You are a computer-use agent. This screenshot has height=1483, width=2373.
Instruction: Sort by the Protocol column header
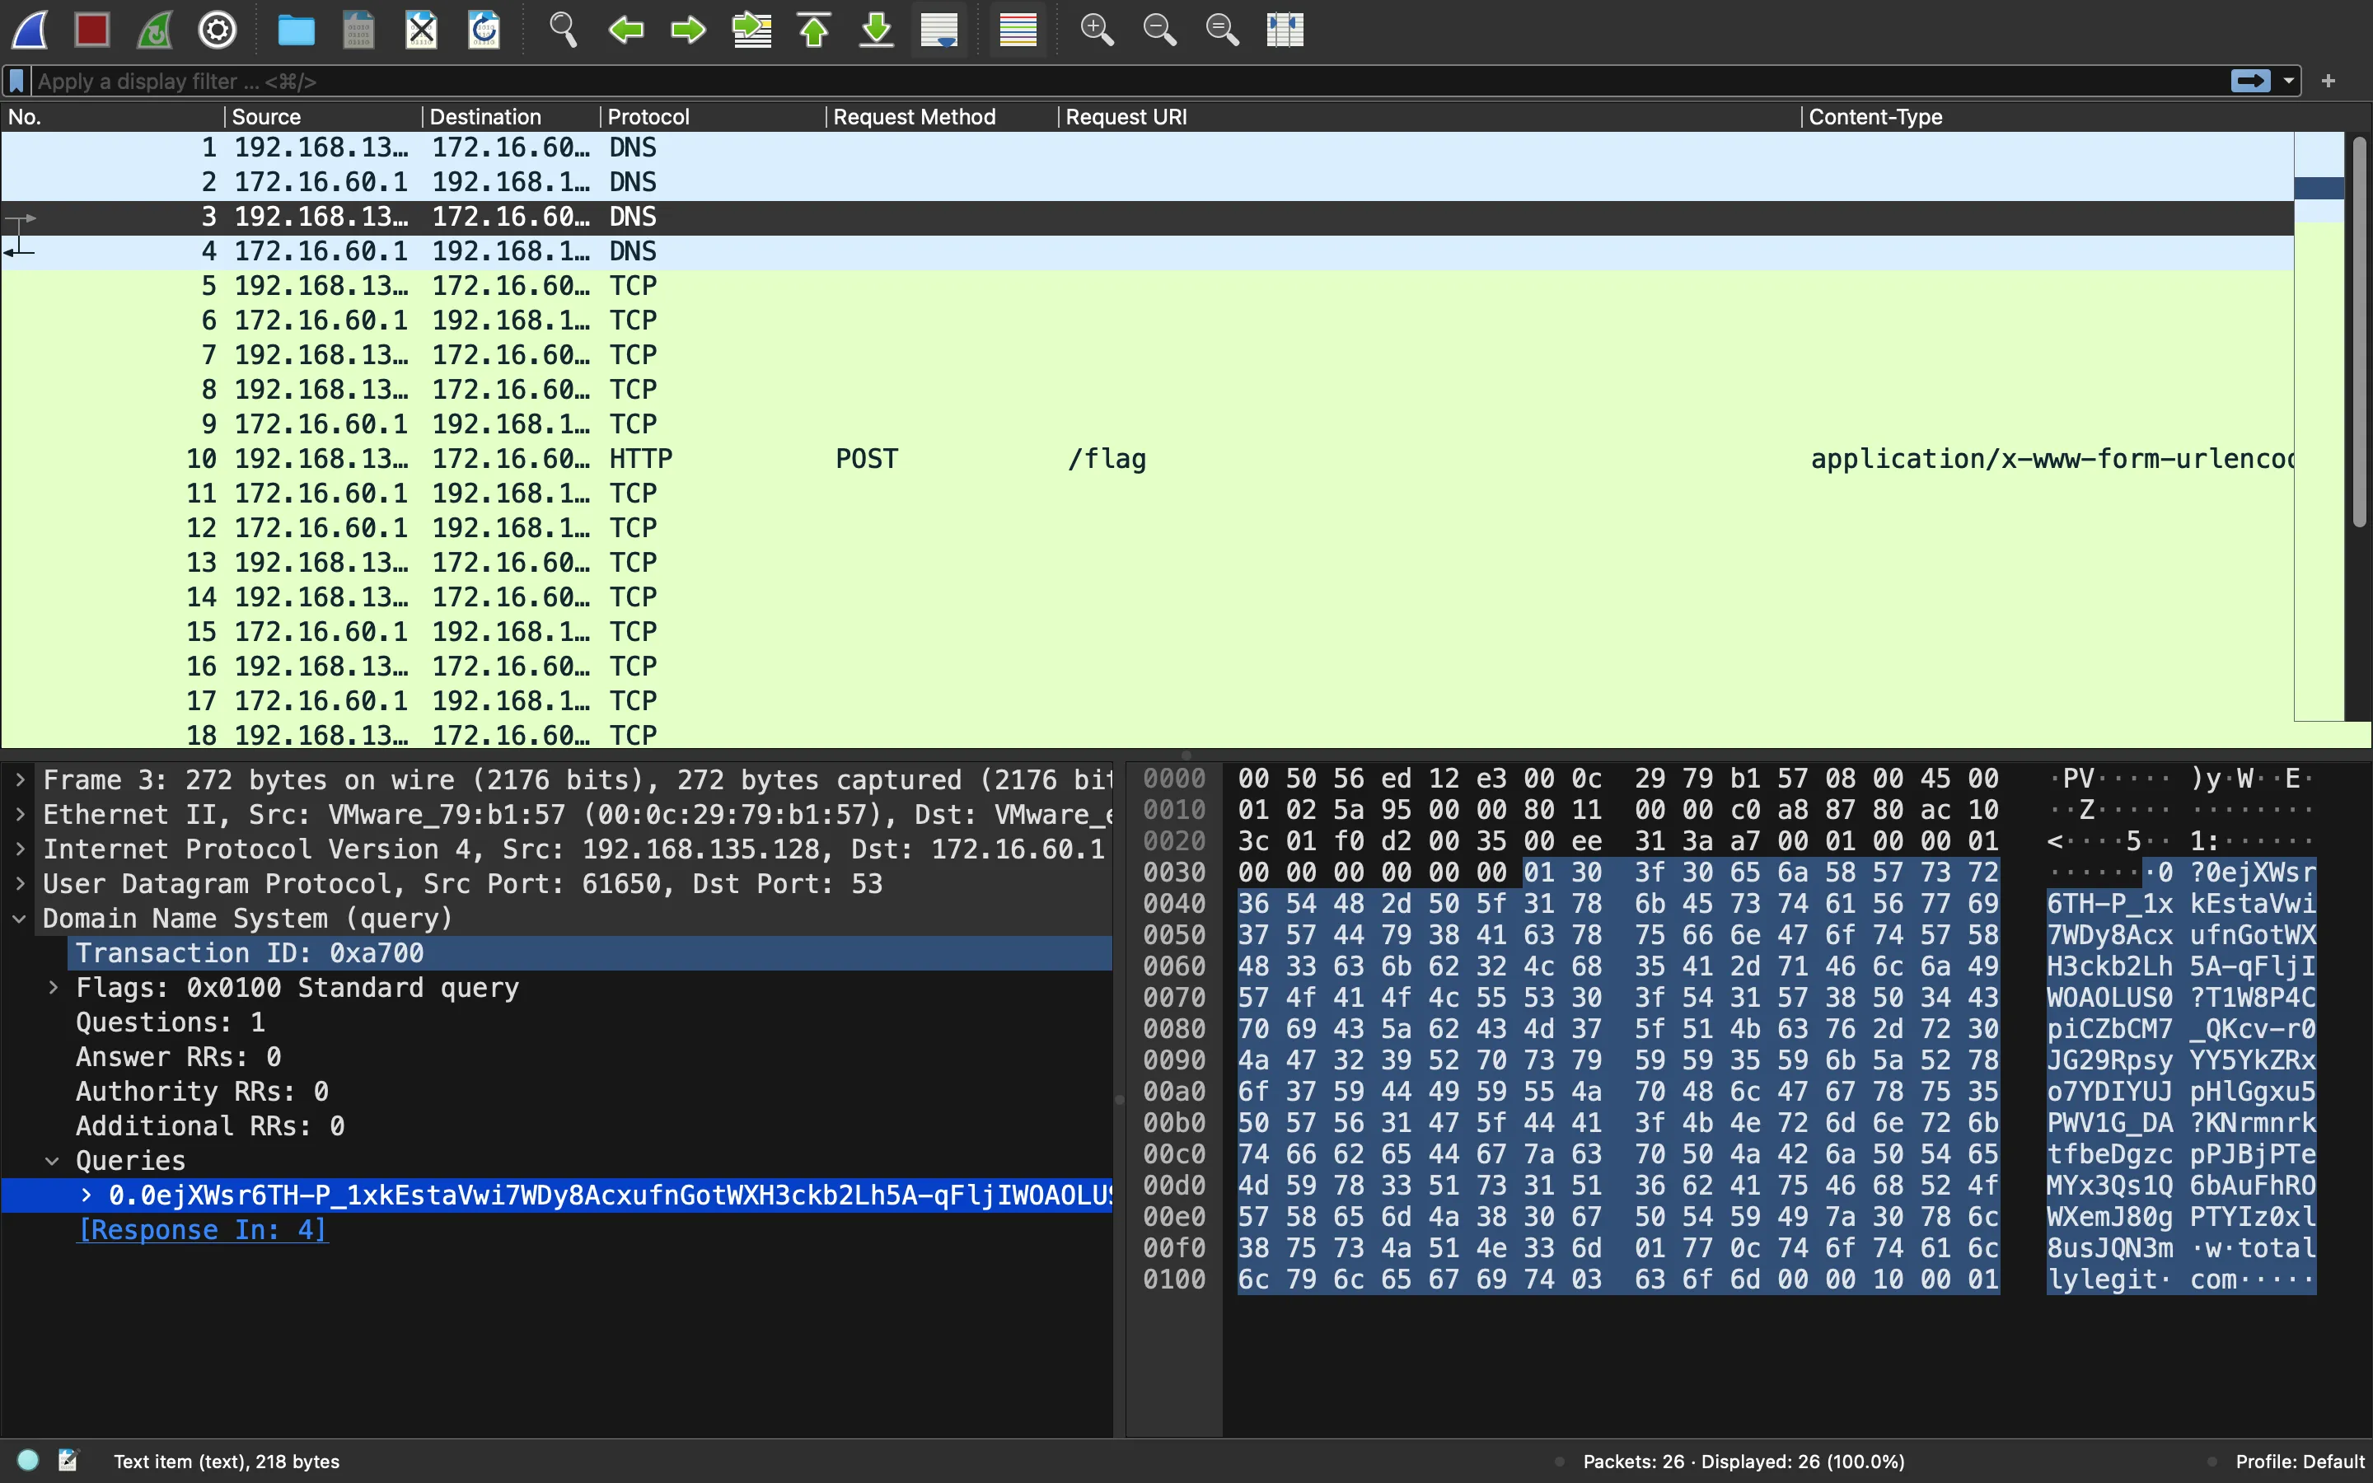[x=713, y=117]
